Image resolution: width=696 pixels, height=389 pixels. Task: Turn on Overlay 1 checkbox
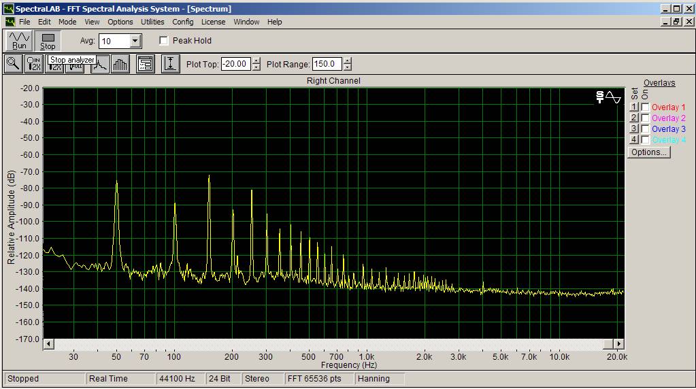tap(646, 107)
